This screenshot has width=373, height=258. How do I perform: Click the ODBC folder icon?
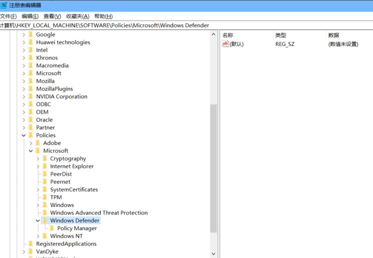pyautogui.click(x=30, y=104)
